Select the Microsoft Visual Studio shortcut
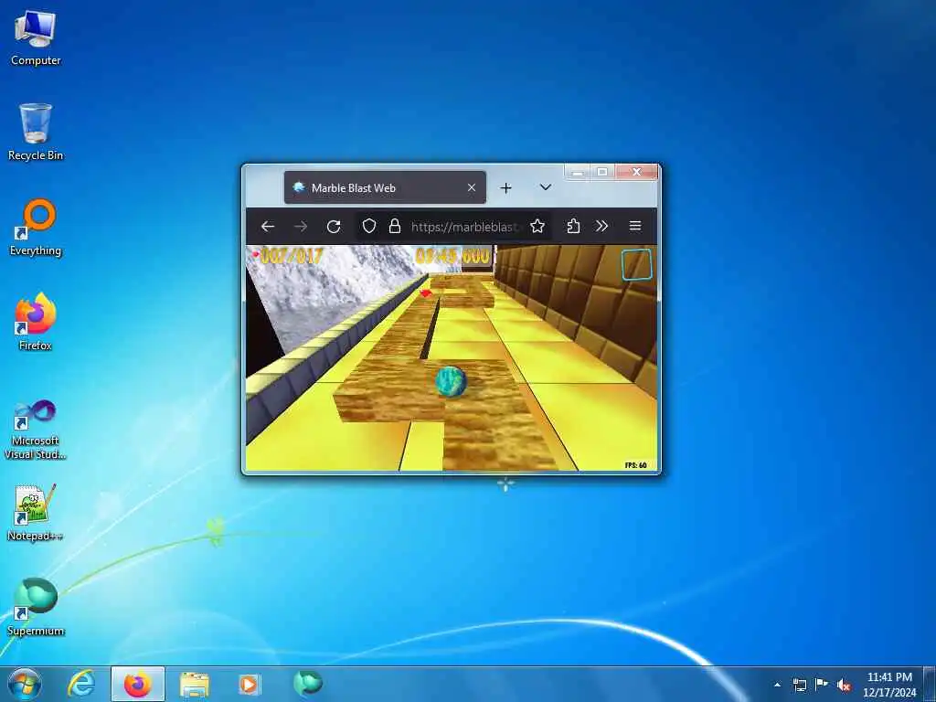Screen dimensions: 936x702 pyautogui.click(x=36, y=430)
